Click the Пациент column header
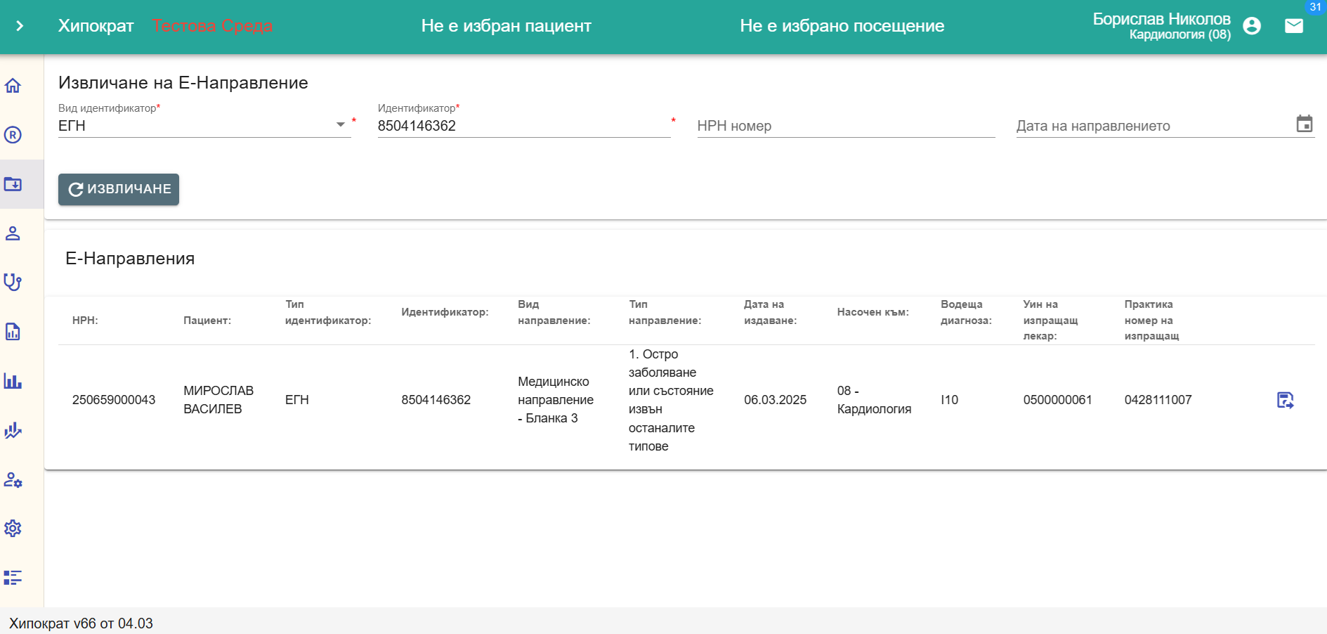This screenshot has height=634, width=1327. (207, 321)
